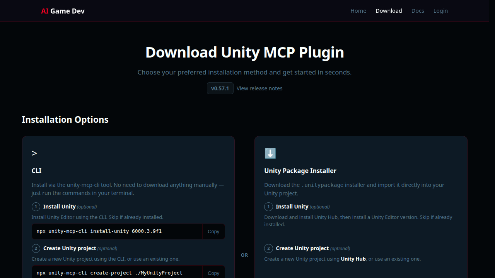This screenshot has width=495, height=278.
Task: Click the CLI terminal prompt icon
Action: (34, 153)
